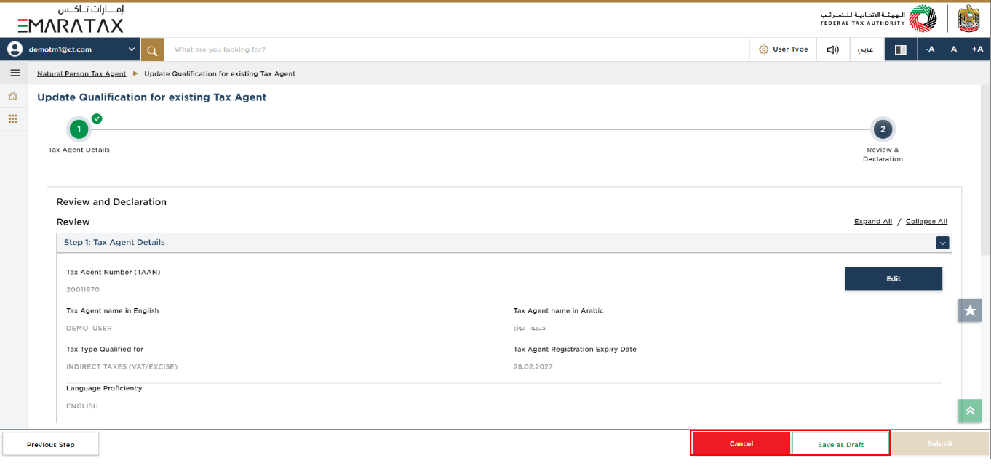This screenshot has height=471, width=991.
Task: Switch language to Arabic
Action: point(866,49)
